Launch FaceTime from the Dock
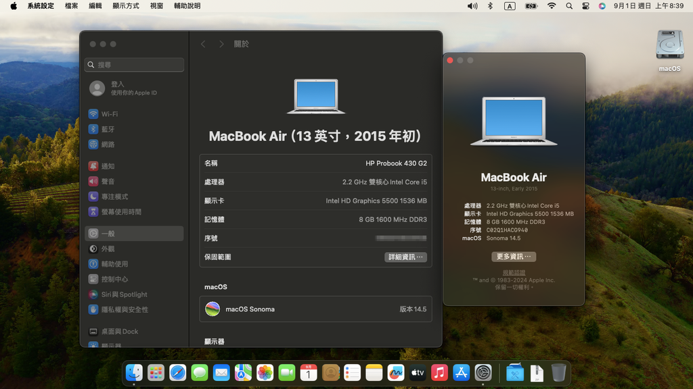693x389 pixels. 287,373
